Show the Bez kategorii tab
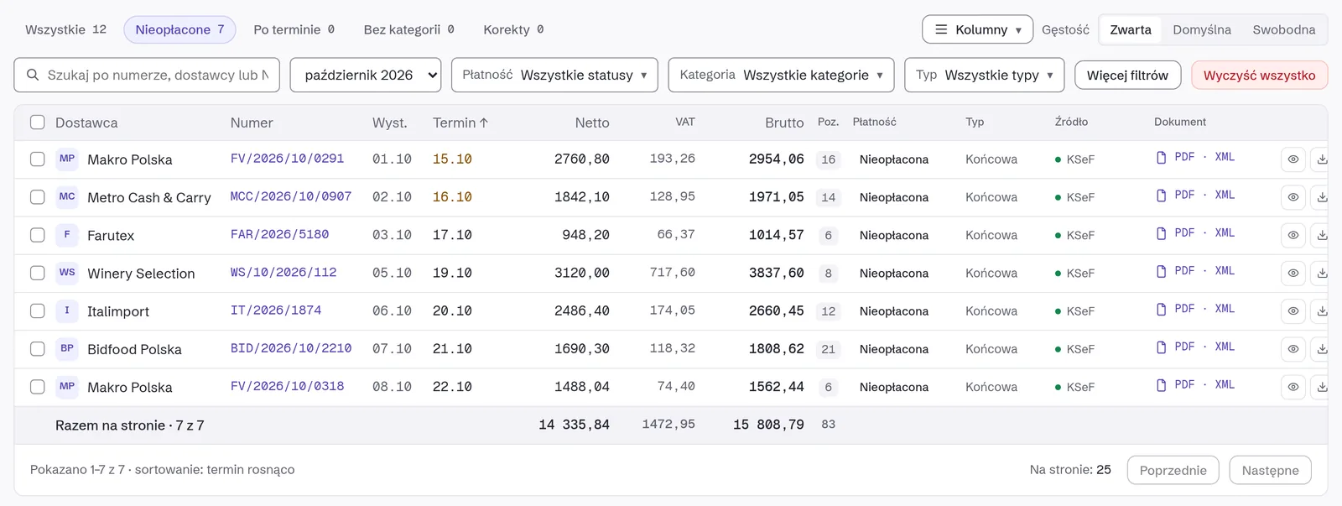The image size is (1342, 506). (x=408, y=29)
